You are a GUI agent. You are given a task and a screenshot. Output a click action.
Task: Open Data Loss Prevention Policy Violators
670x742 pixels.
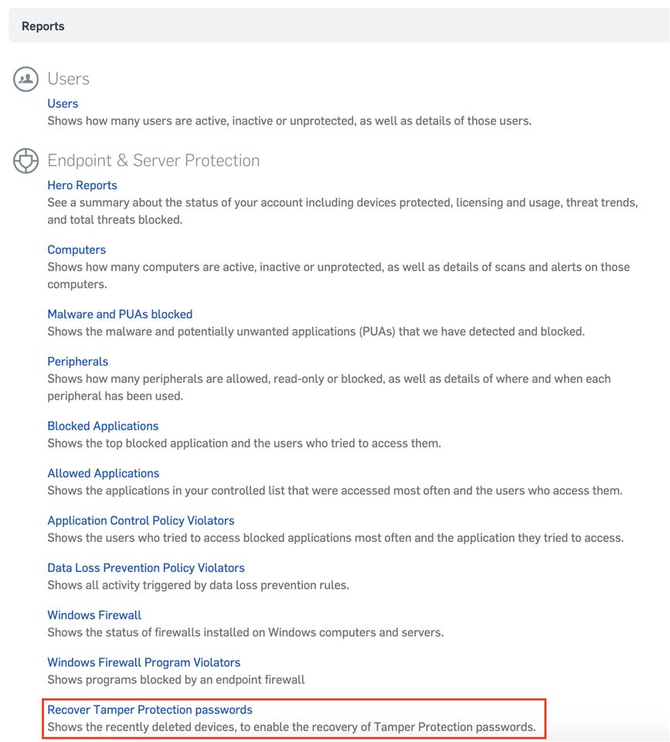[146, 568]
